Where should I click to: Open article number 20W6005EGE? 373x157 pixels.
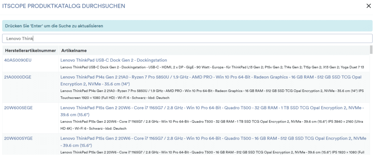pyautogui.click(x=18, y=108)
